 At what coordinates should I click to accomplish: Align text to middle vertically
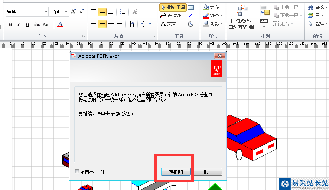point(102,12)
